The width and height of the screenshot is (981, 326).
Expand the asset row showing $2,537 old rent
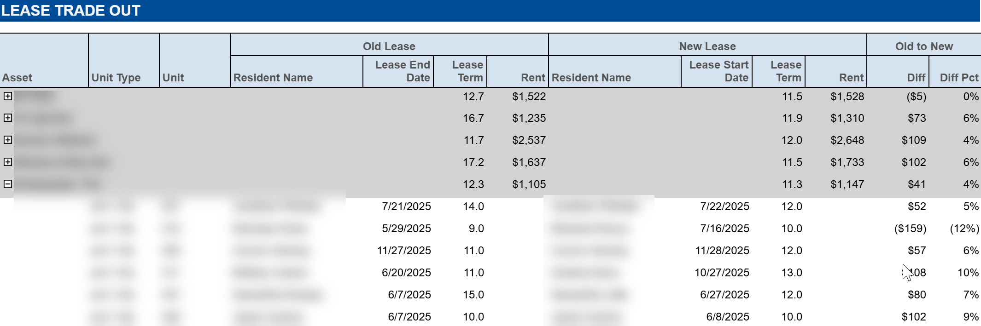pos(8,140)
